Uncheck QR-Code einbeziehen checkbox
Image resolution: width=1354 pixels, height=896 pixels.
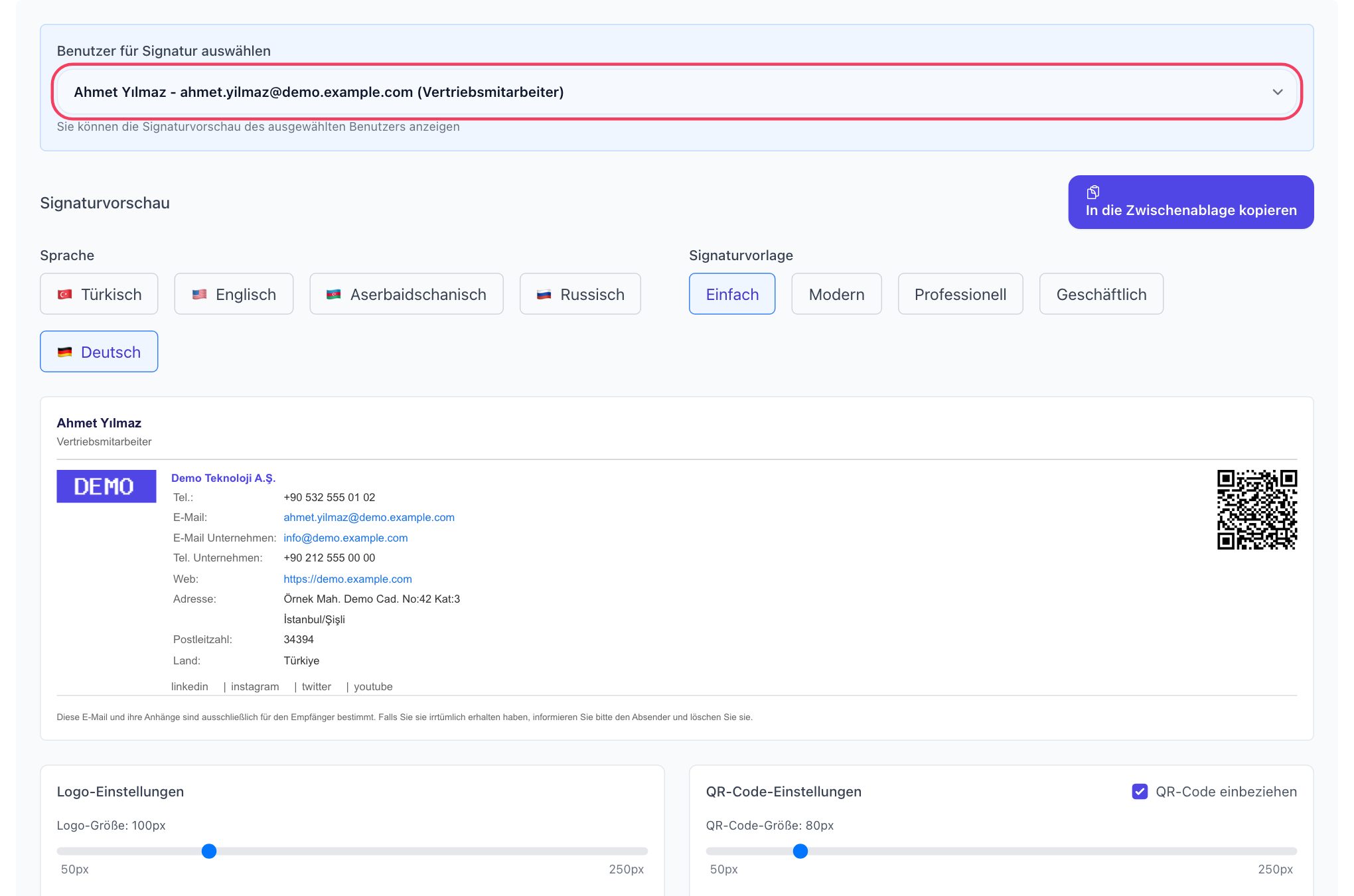tap(1140, 791)
